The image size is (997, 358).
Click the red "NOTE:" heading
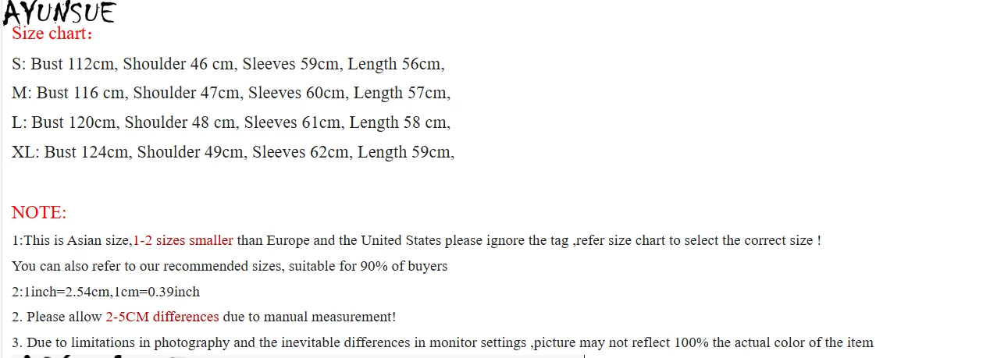39,213
